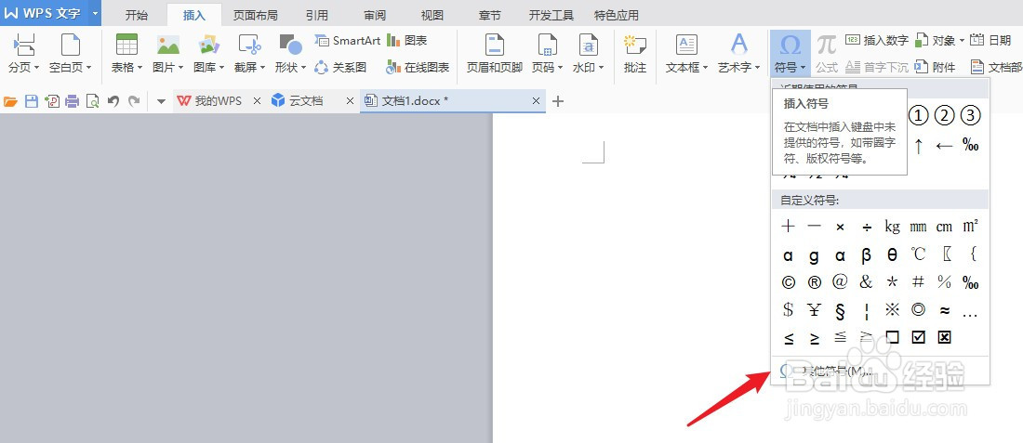The image size is (1023, 443).
Task: Expand the 页码 dropdown arrow
Action: [x=561, y=68]
